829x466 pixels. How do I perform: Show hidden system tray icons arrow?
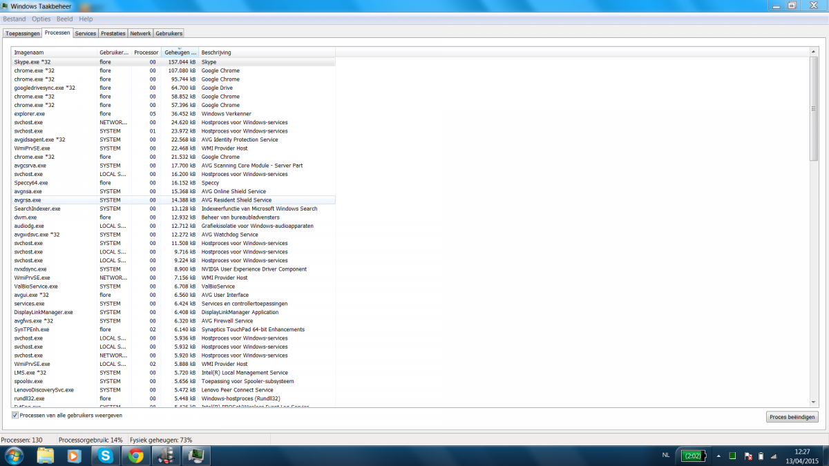(x=718, y=456)
